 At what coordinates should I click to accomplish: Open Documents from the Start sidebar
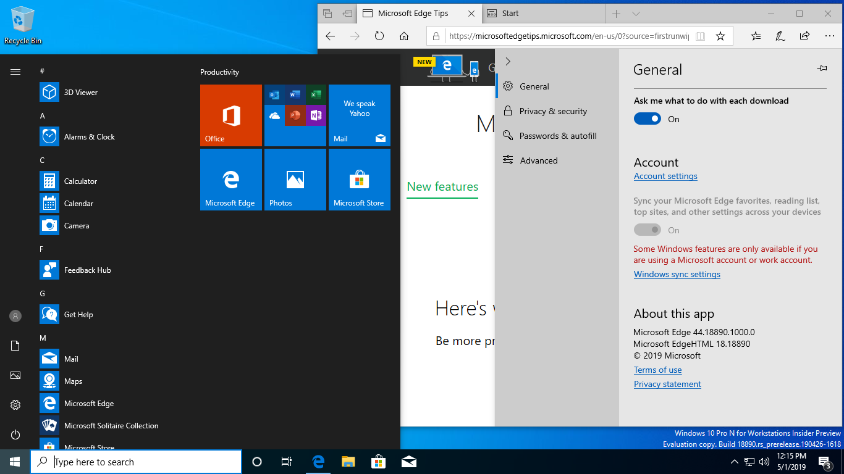coord(15,346)
